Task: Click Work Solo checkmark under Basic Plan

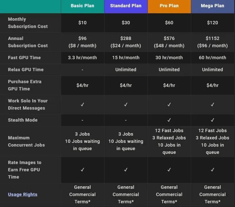Action: [82, 105]
